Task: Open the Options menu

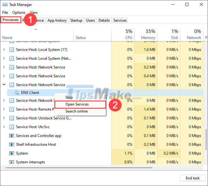Action: coord(19,13)
